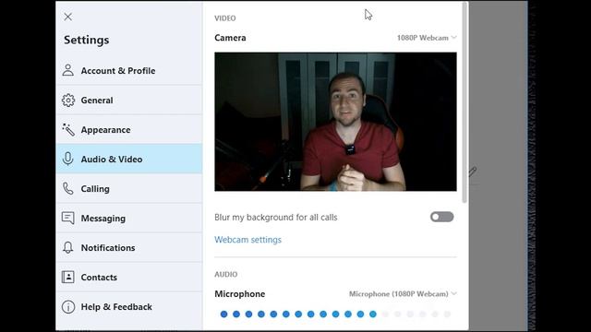Enable Blur my background for all calls
This screenshot has height=332, width=591.
coord(441,218)
